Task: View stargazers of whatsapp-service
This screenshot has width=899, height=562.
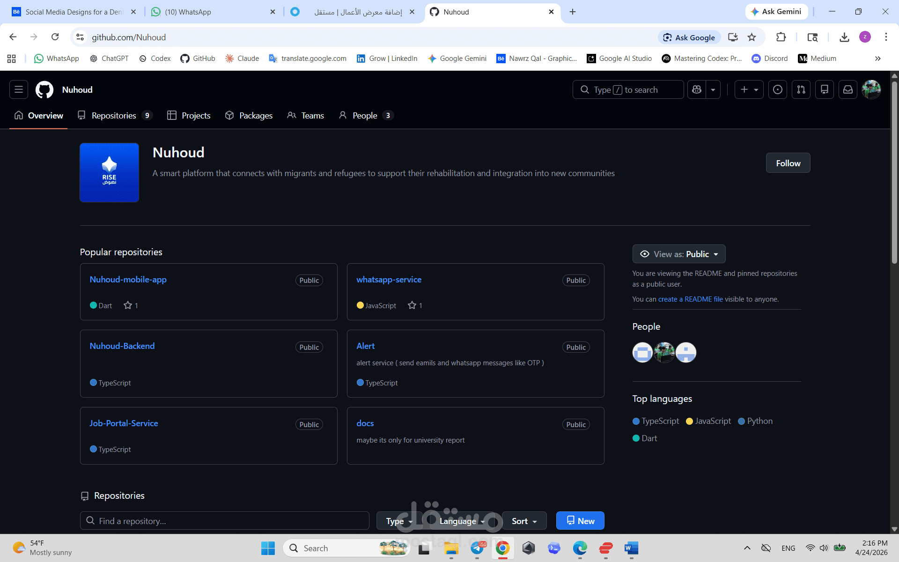Action: pos(415,305)
